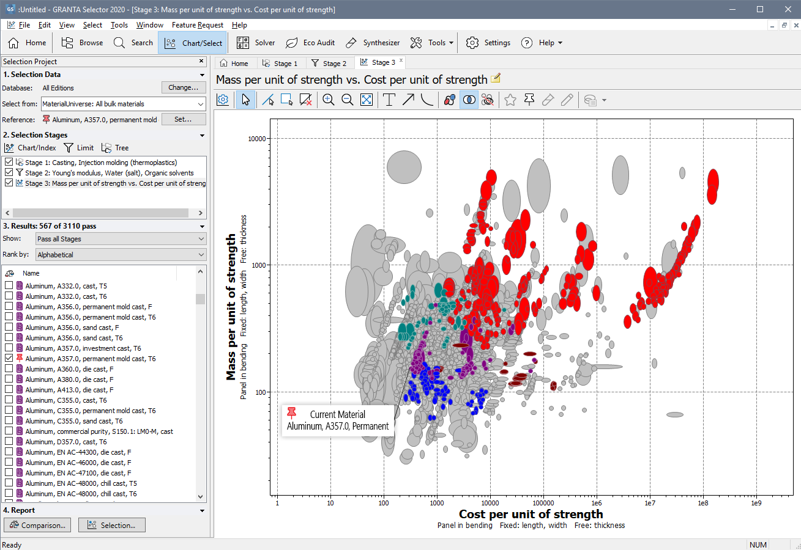The height and width of the screenshot is (550, 801).
Task: Add a text label with the T tool
Action: click(389, 100)
